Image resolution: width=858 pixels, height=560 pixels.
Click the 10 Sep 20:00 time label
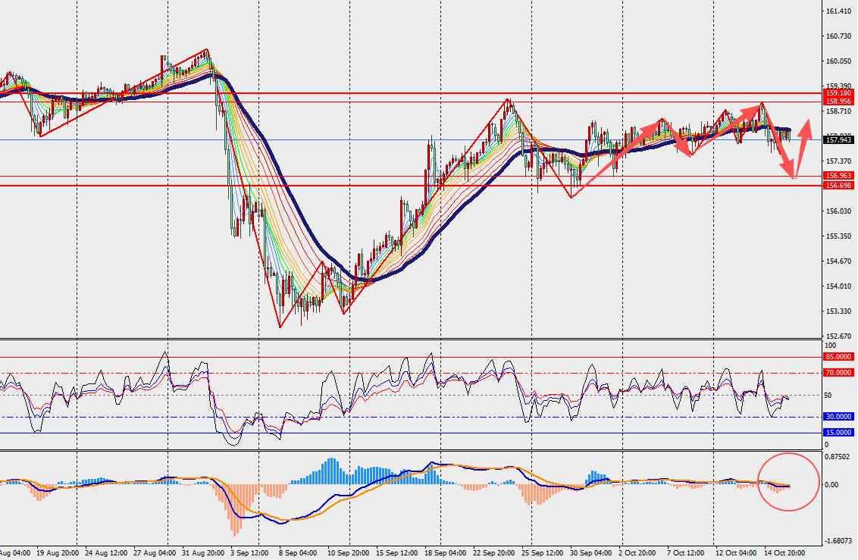coord(348,553)
